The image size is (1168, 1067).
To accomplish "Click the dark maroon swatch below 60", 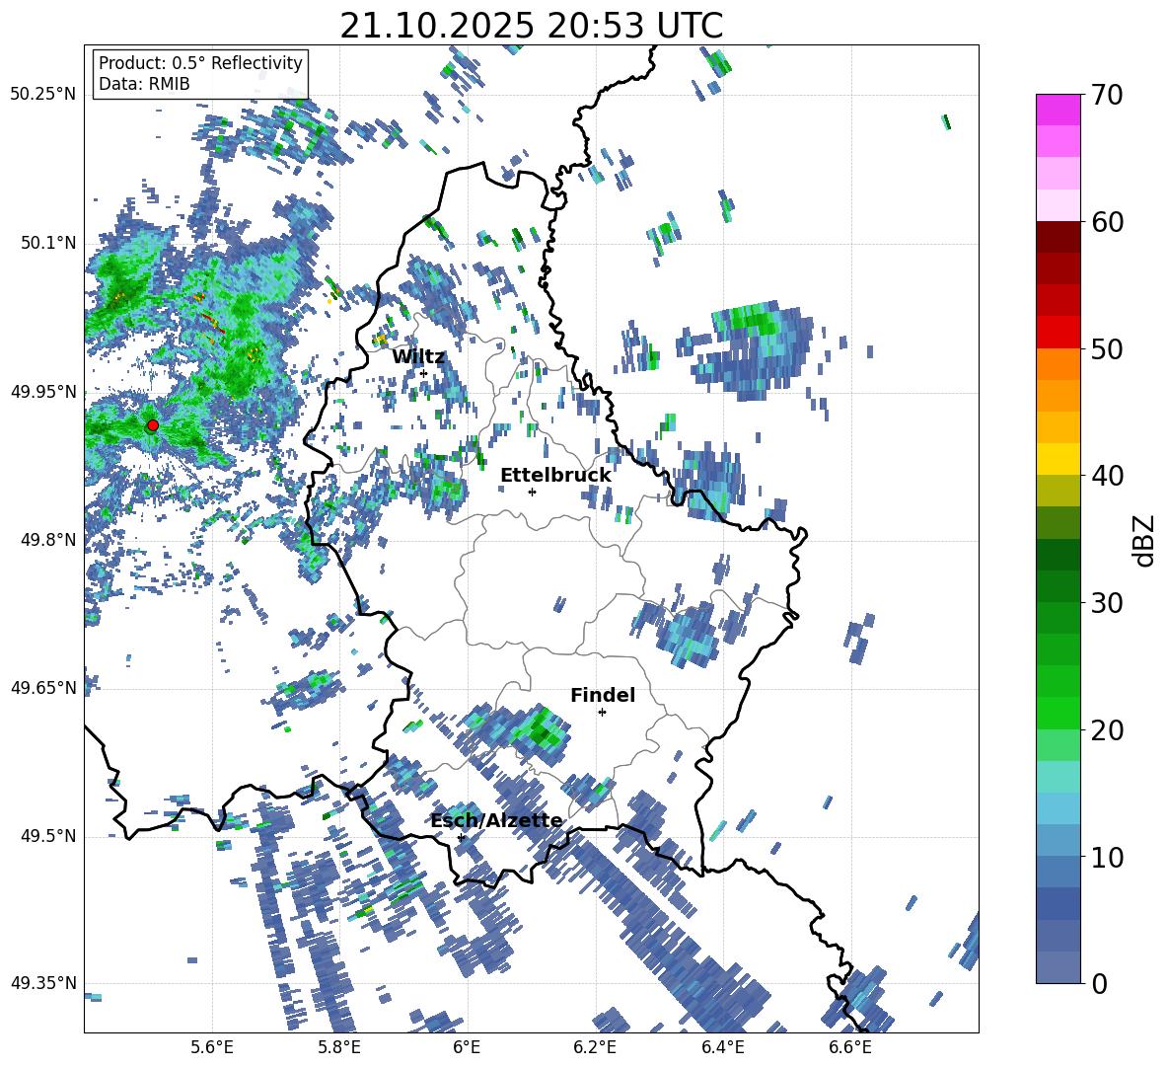I will (x=1058, y=236).
